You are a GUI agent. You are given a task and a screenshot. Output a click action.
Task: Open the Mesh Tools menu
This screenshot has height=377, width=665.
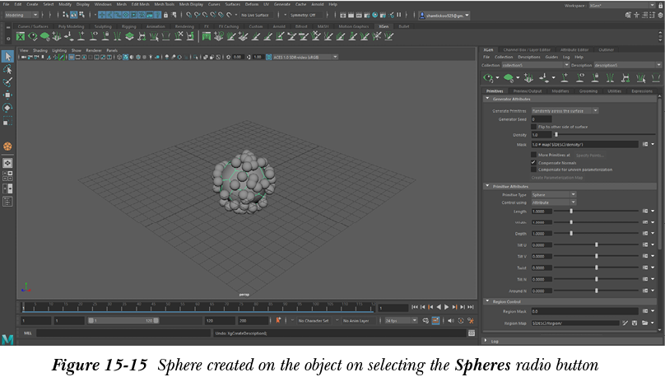click(x=164, y=4)
